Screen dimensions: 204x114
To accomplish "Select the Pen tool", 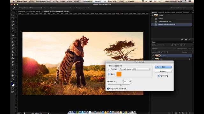I will (x=13, y=62).
